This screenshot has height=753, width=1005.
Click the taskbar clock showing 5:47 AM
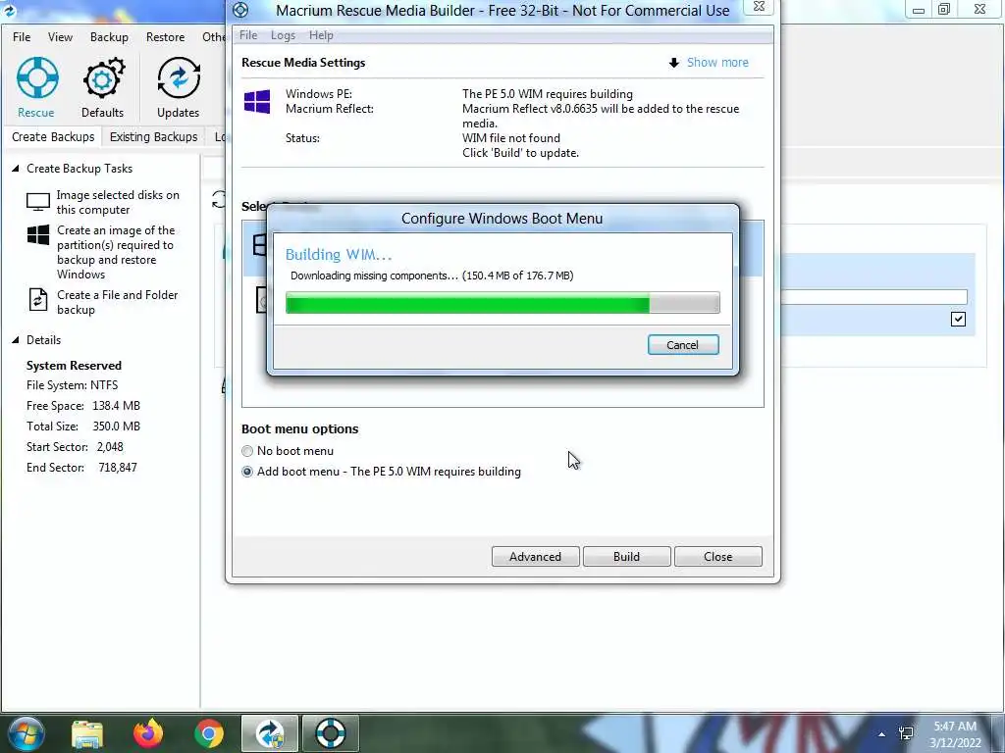(955, 734)
